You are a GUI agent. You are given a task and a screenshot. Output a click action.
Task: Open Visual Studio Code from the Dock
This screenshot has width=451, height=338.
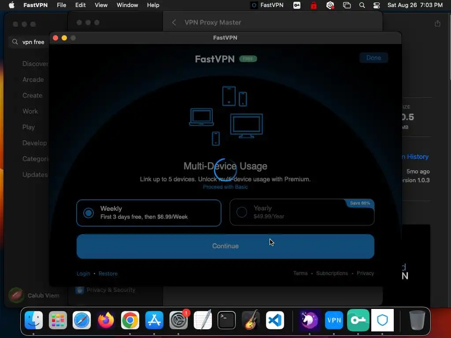point(275,320)
